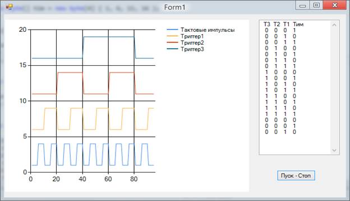Minimize the Form1 window
Screen dimensions: 350x201
point(303,5)
